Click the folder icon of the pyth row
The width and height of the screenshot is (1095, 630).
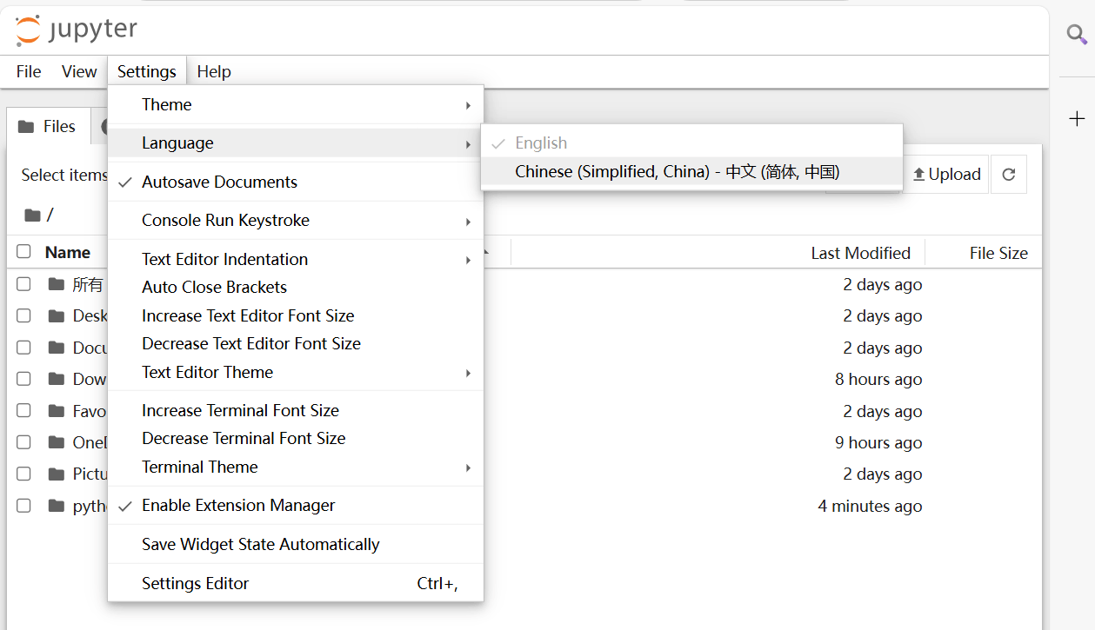[57, 506]
